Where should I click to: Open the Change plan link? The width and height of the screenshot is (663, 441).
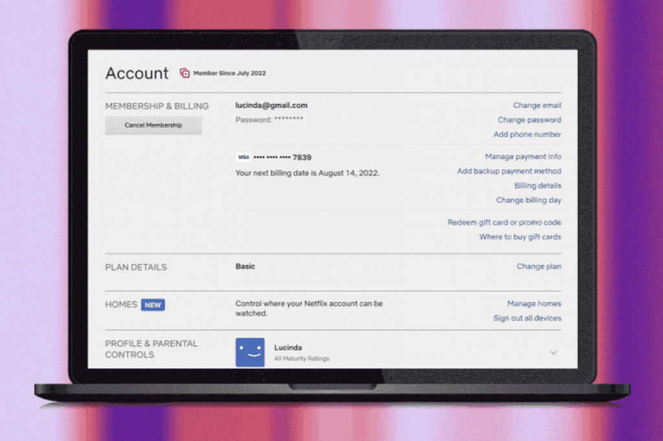click(x=539, y=267)
